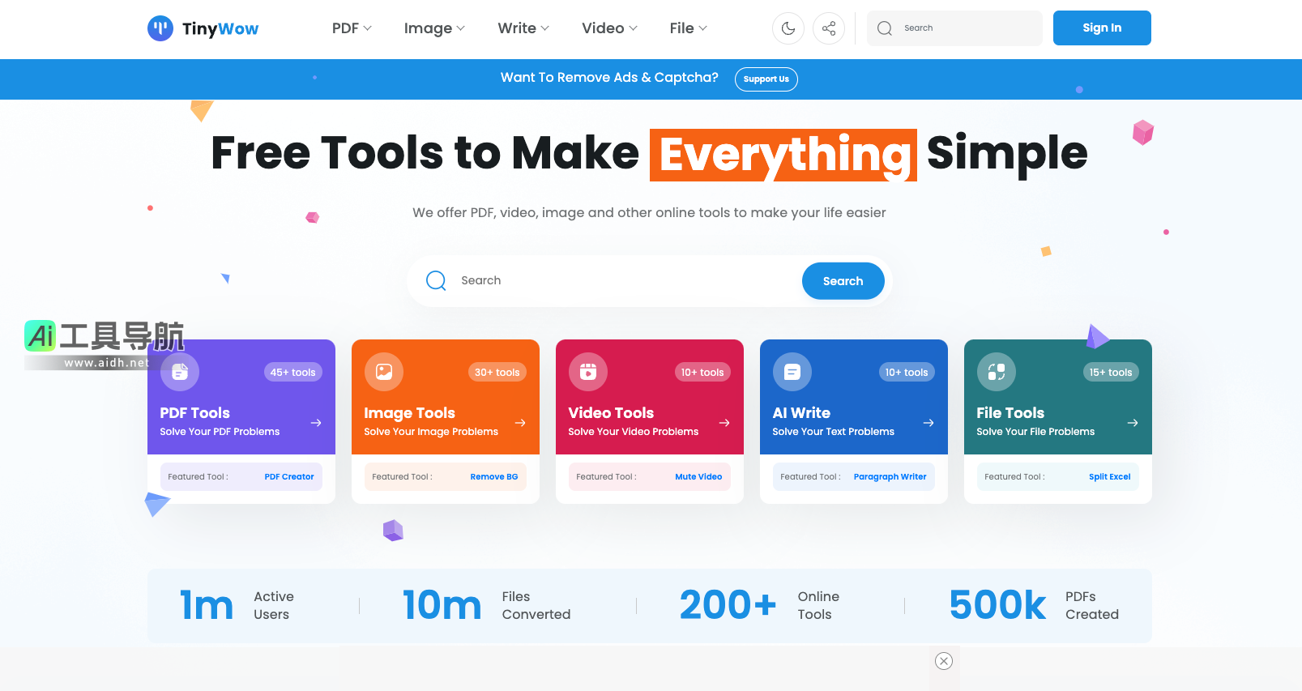Click the File Tools card icon

pos(997,372)
